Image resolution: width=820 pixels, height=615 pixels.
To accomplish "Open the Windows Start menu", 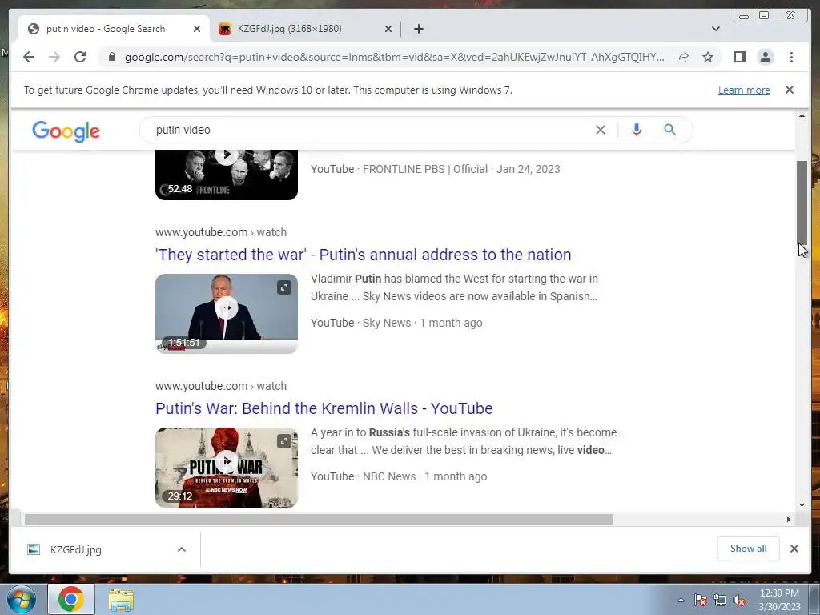I will (22, 599).
